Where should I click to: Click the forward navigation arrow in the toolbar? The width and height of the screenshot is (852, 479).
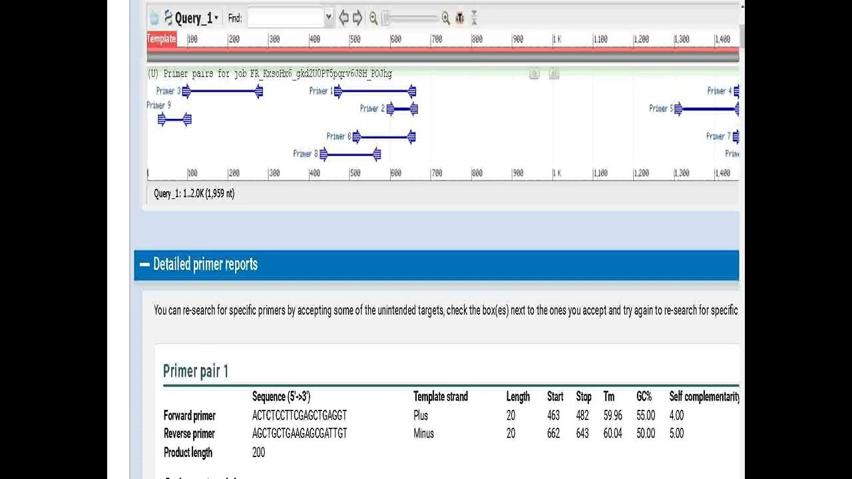pyautogui.click(x=357, y=18)
